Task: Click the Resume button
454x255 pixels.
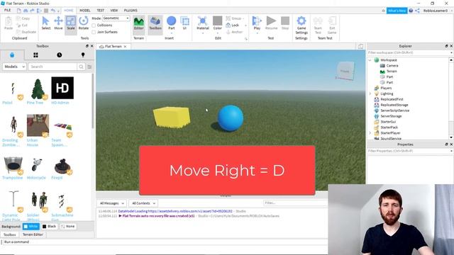Action: tap(271, 23)
